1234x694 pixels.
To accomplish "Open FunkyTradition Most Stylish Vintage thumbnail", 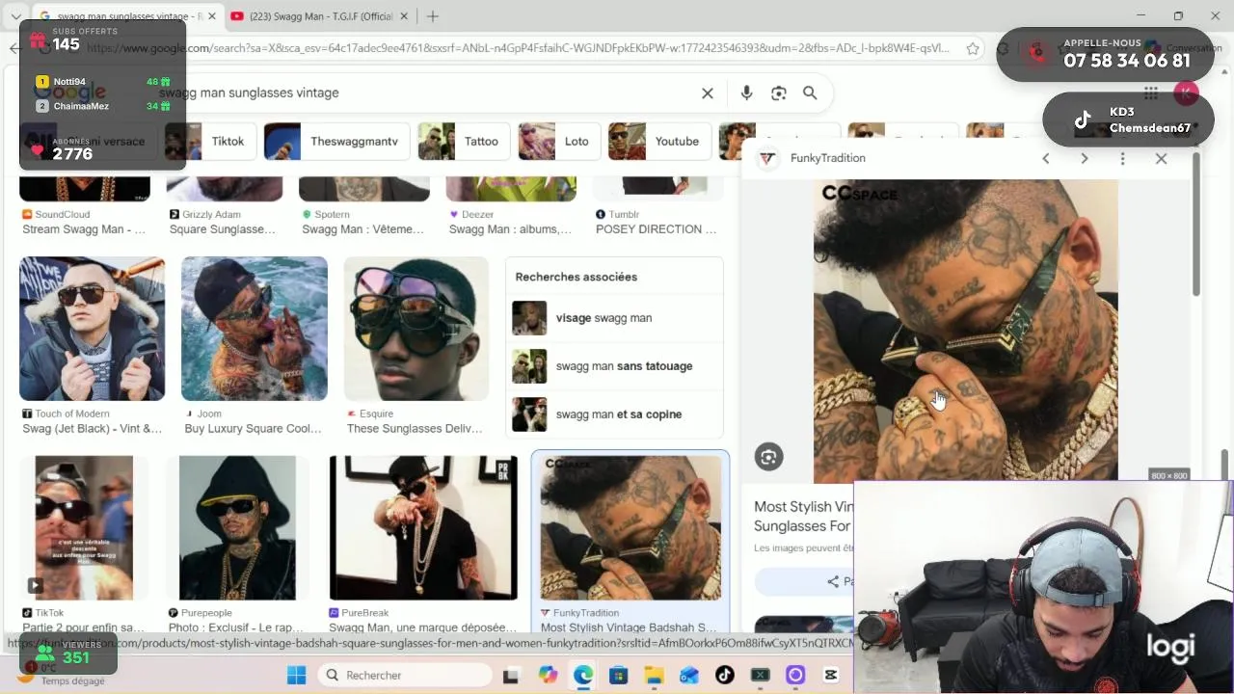I will (x=630, y=528).
